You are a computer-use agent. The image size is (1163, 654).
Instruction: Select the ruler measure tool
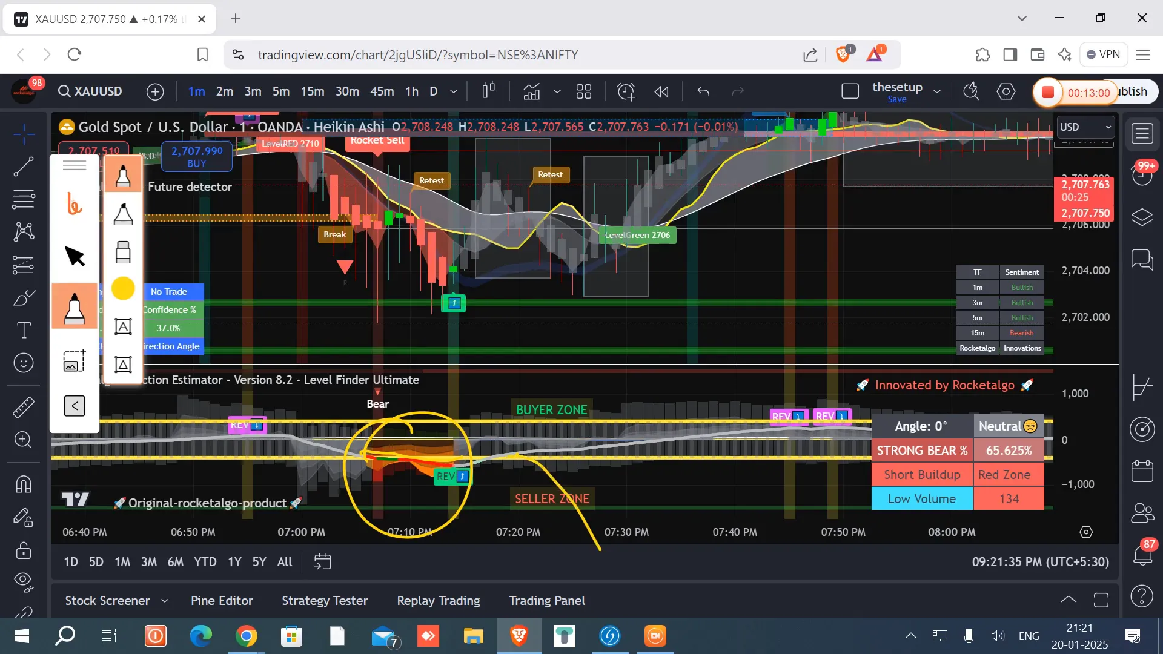click(x=24, y=407)
